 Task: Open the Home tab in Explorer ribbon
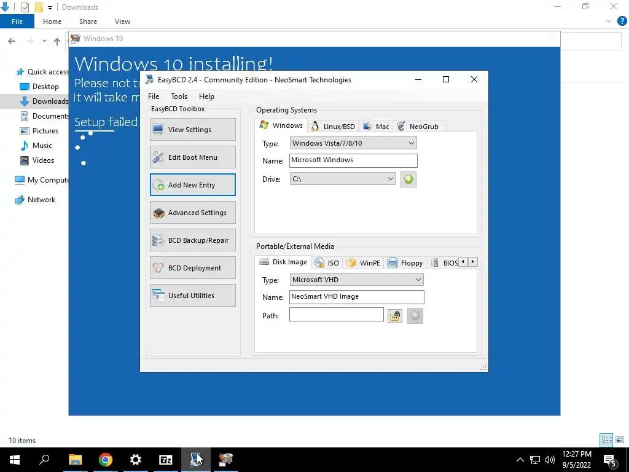52,22
